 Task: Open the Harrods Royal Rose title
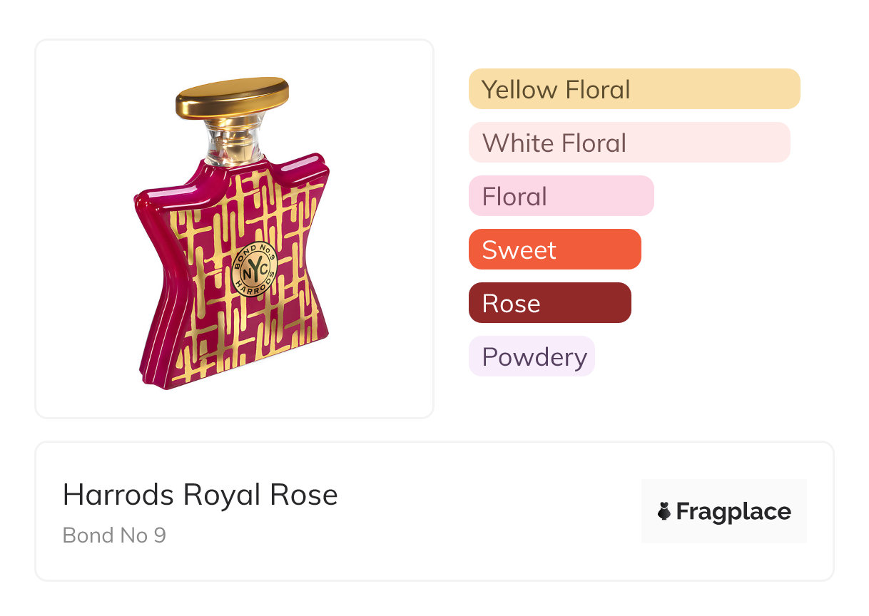click(200, 495)
